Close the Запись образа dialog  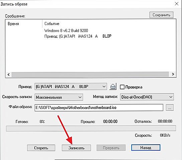(x=177, y=4)
